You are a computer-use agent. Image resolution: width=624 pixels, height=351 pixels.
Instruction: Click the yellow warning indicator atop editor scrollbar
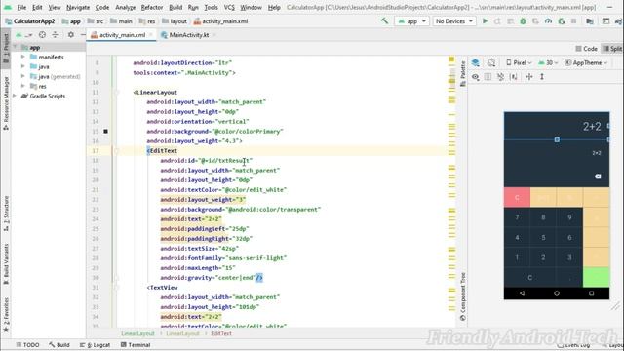tap(451, 59)
